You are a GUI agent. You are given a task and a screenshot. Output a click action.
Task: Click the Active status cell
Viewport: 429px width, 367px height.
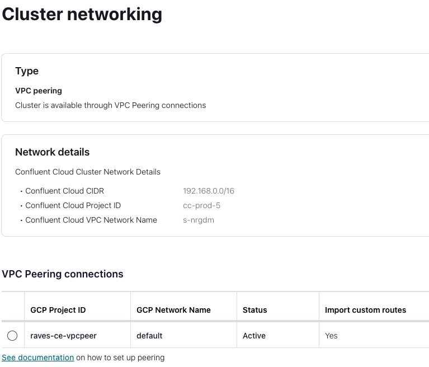tap(254, 336)
